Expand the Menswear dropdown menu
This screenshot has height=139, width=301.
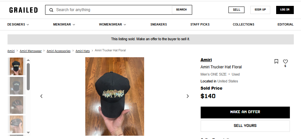point(64,25)
